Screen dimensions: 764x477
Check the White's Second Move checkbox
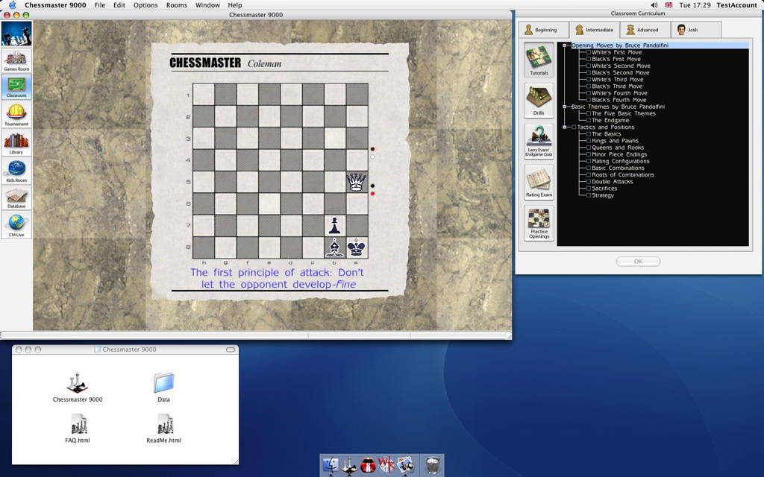pyautogui.click(x=589, y=66)
